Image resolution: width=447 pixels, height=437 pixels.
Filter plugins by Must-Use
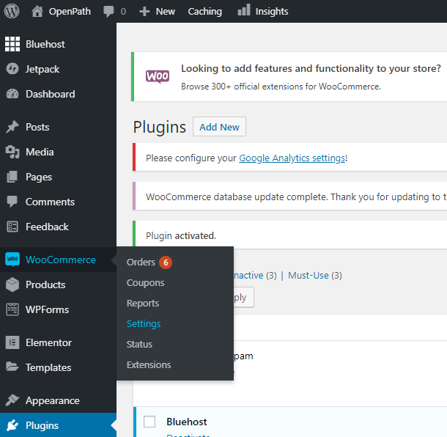309,275
